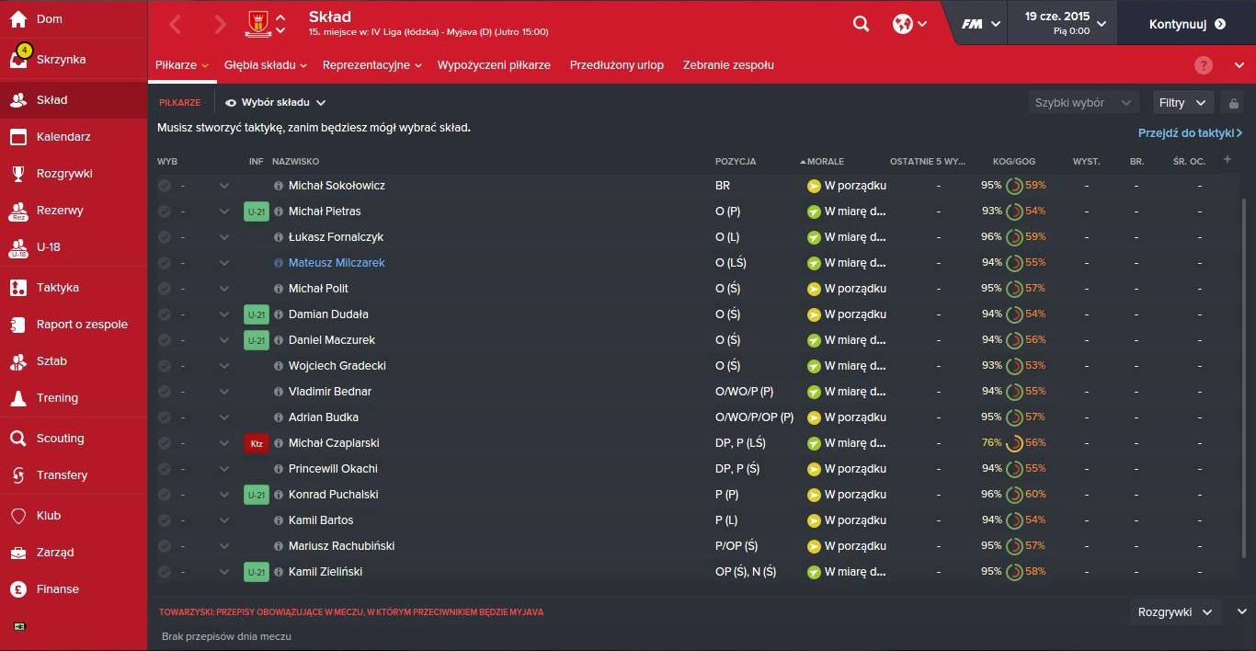Click the padlock icon beside Filtry
This screenshot has height=651, width=1256.
click(1234, 103)
